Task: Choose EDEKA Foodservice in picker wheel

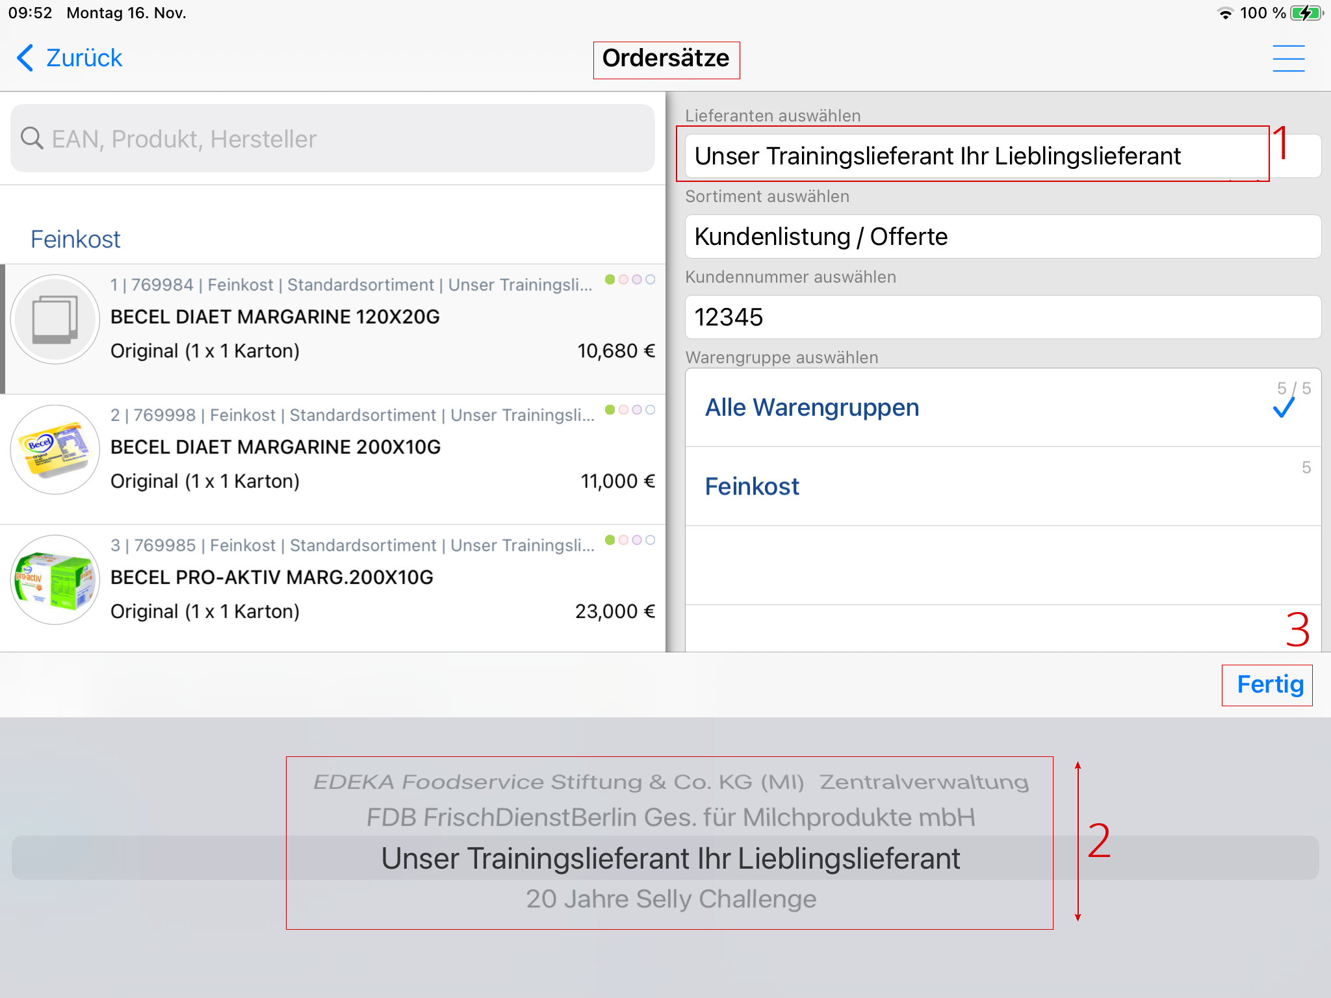Action: pyautogui.click(x=671, y=782)
